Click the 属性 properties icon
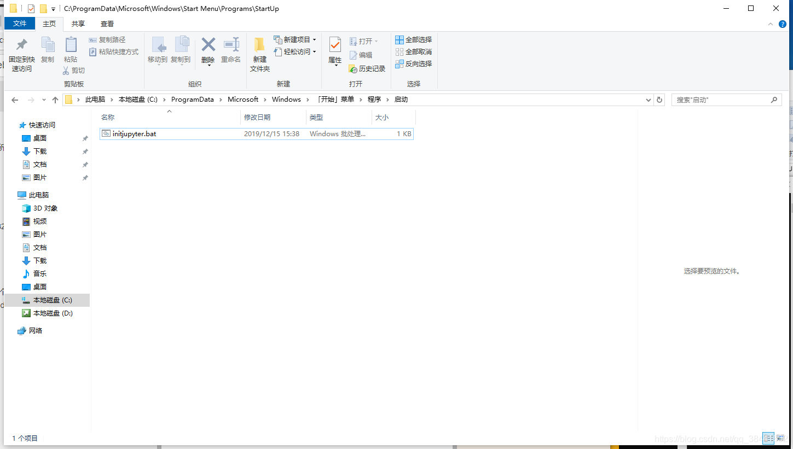Screen dimensions: 793x449 tap(335, 45)
